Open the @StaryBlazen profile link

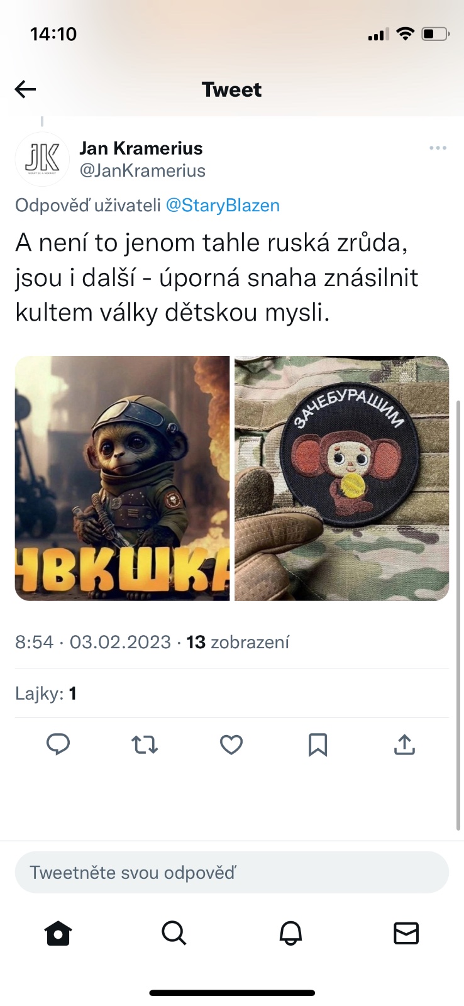coord(223,206)
